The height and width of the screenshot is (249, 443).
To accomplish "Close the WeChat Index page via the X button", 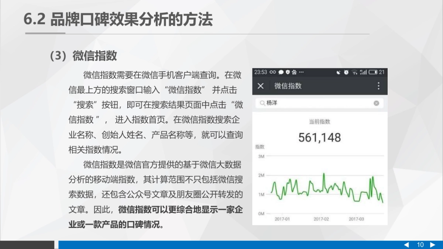I will coord(261,86).
